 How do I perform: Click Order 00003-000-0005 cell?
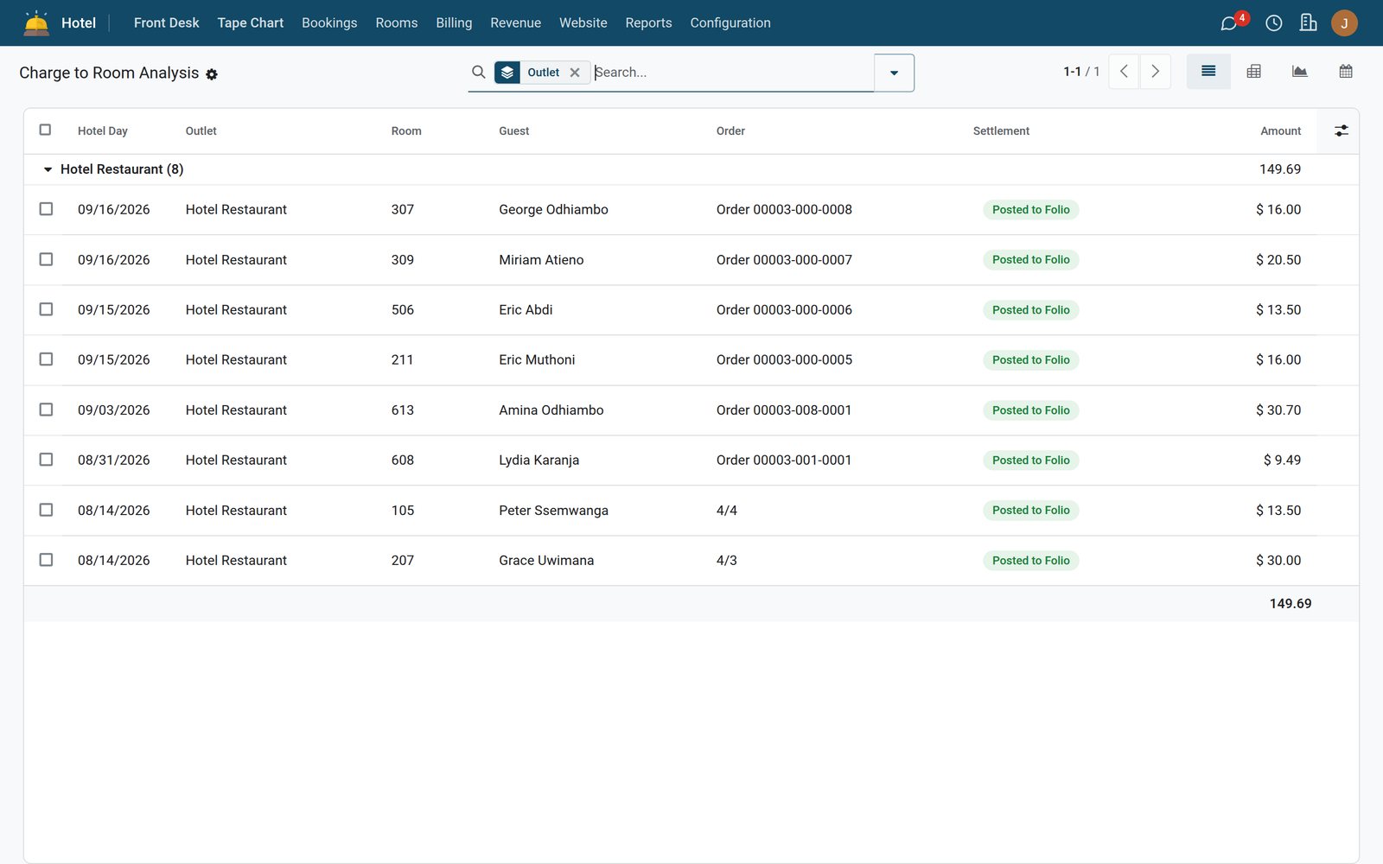pyautogui.click(x=784, y=360)
